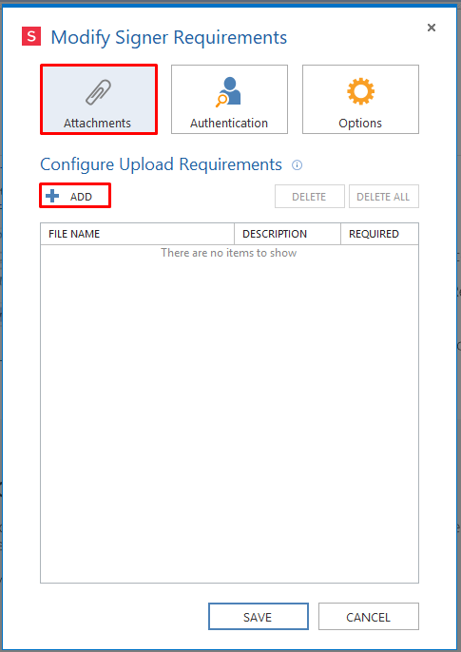Click the DELETE button
Viewport: 461px width, 652px height.
tap(309, 196)
